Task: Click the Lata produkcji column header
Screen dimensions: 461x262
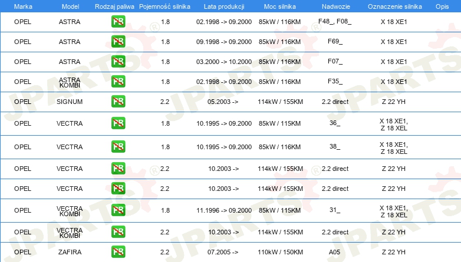Action: (x=224, y=6)
